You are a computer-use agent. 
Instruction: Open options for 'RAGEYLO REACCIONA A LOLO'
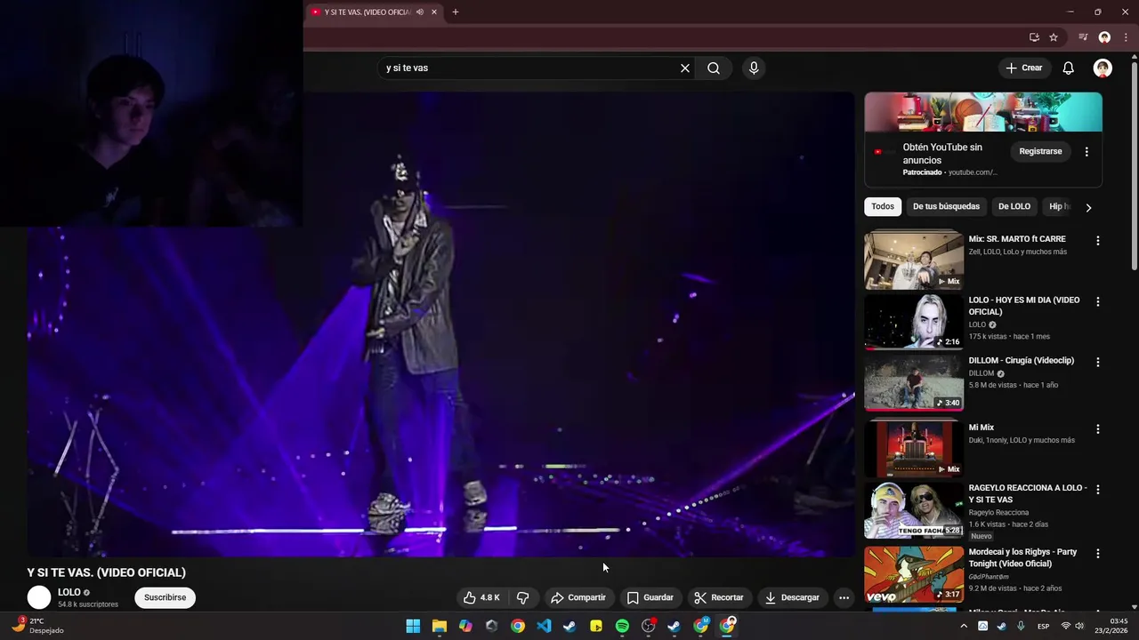click(x=1097, y=490)
